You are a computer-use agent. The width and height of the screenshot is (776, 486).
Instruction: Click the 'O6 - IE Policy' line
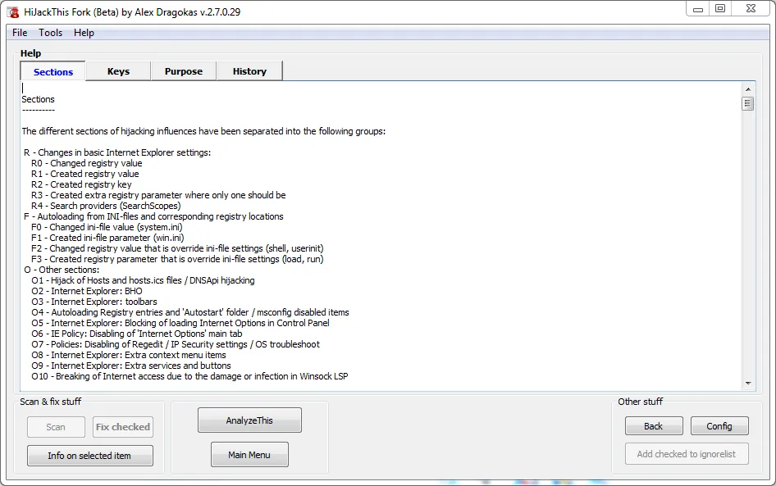tap(137, 334)
